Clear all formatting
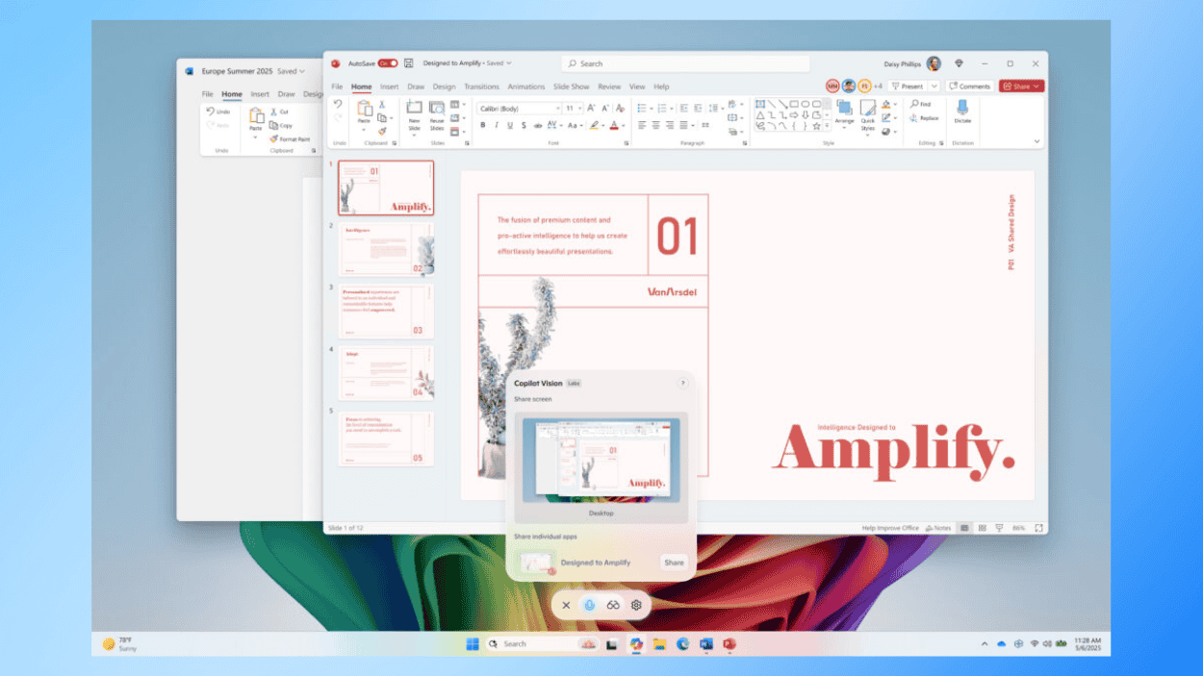The width and height of the screenshot is (1203, 676). (619, 109)
